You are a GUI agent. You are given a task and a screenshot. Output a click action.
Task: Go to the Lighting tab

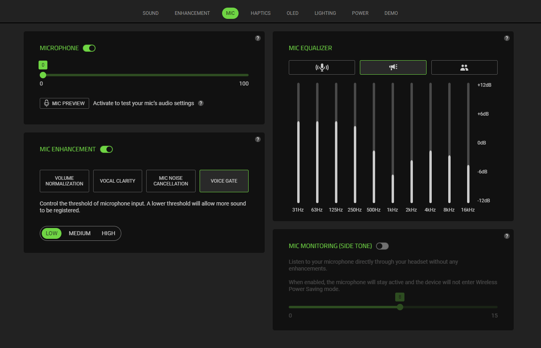(325, 13)
